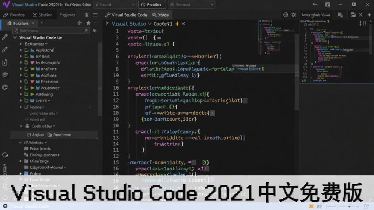Click the plus icon at the right panel header
374x210 pixels.
tap(369, 15)
